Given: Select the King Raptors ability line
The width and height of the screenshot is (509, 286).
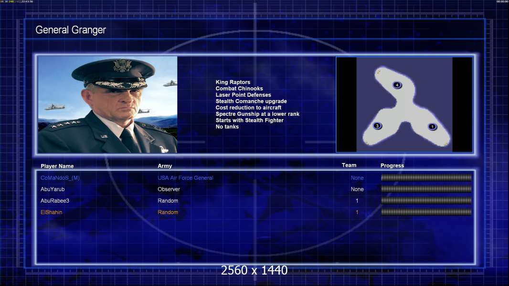Looking at the screenshot, I should (x=233, y=82).
